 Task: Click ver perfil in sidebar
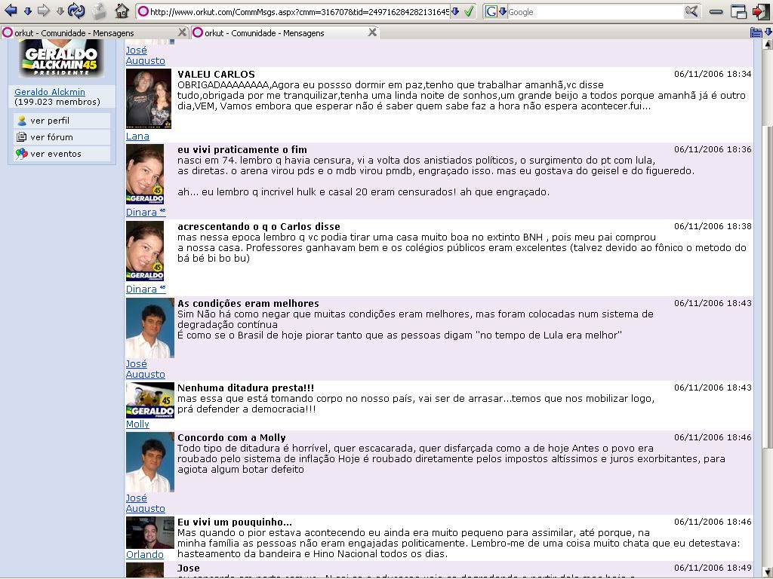(x=50, y=121)
